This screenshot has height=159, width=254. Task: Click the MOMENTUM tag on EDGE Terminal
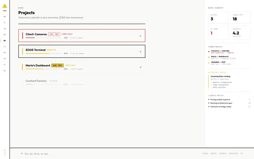coord(51,50)
